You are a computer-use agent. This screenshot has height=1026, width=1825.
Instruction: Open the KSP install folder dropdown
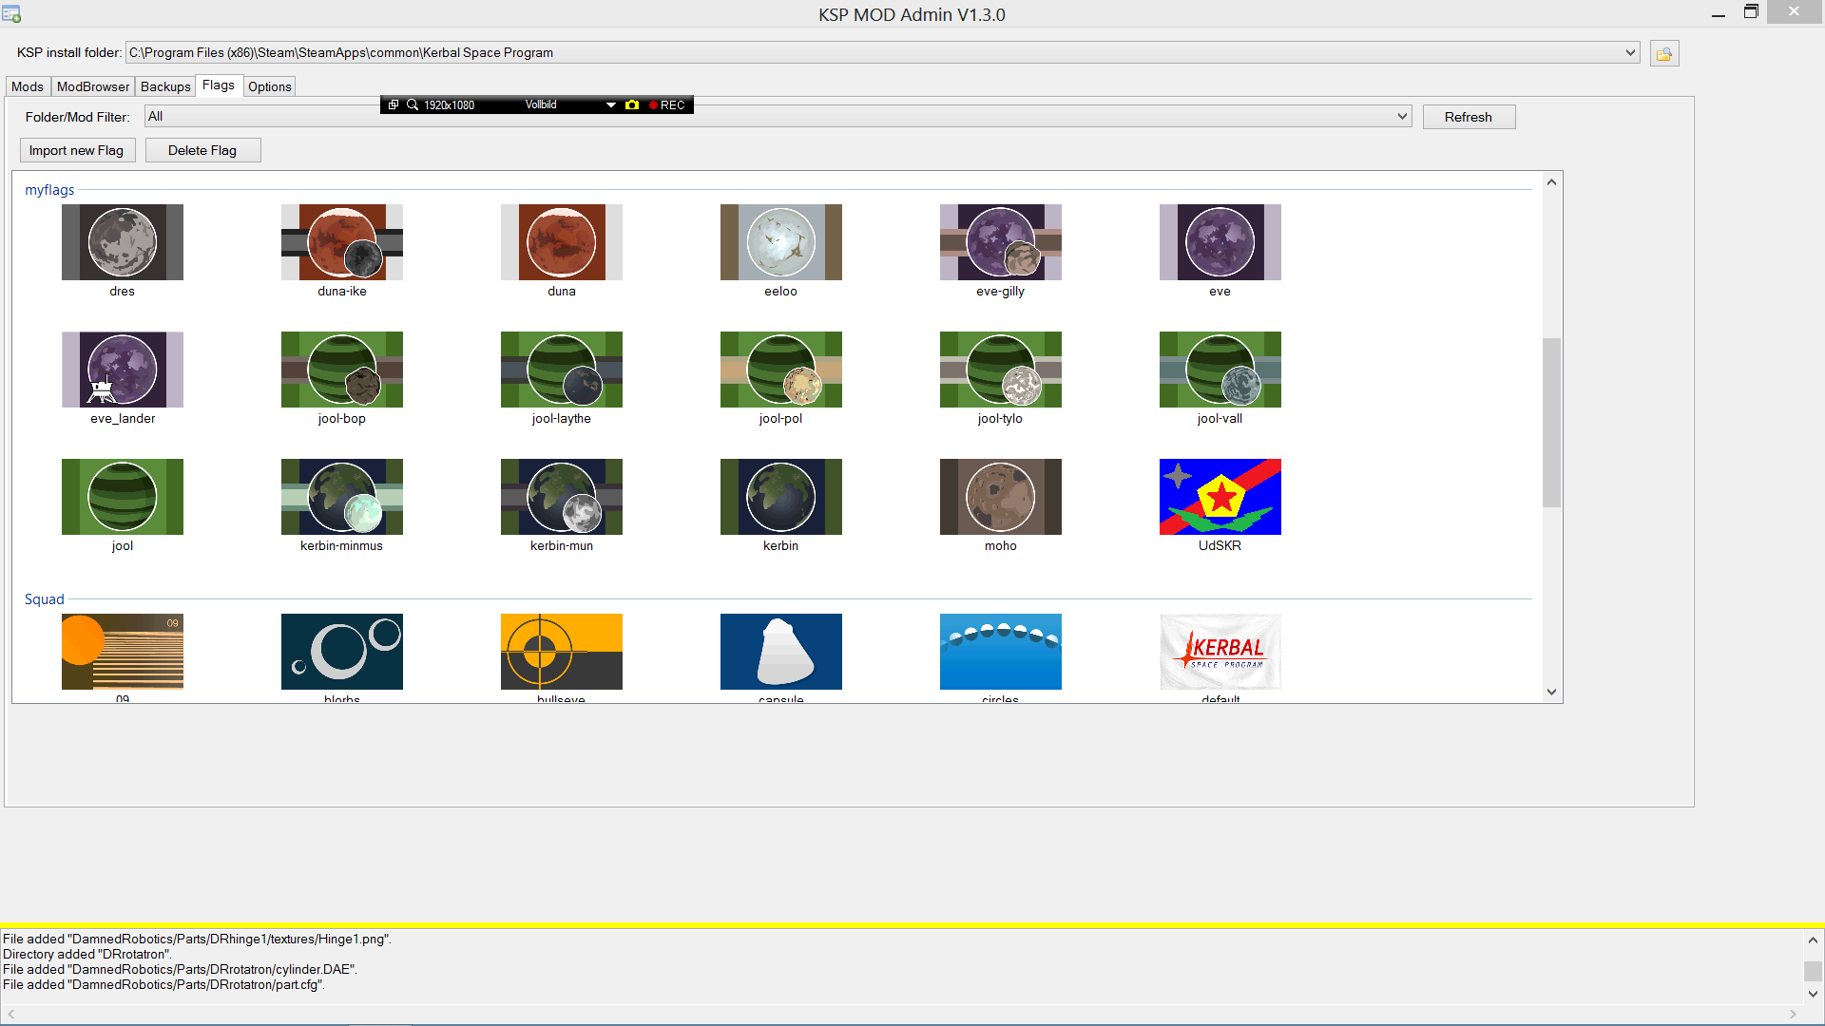tap(1630, 53)
